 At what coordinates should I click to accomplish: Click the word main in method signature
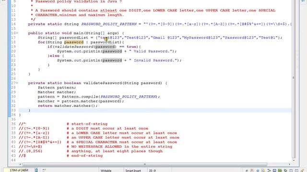(x=78, y=33)
